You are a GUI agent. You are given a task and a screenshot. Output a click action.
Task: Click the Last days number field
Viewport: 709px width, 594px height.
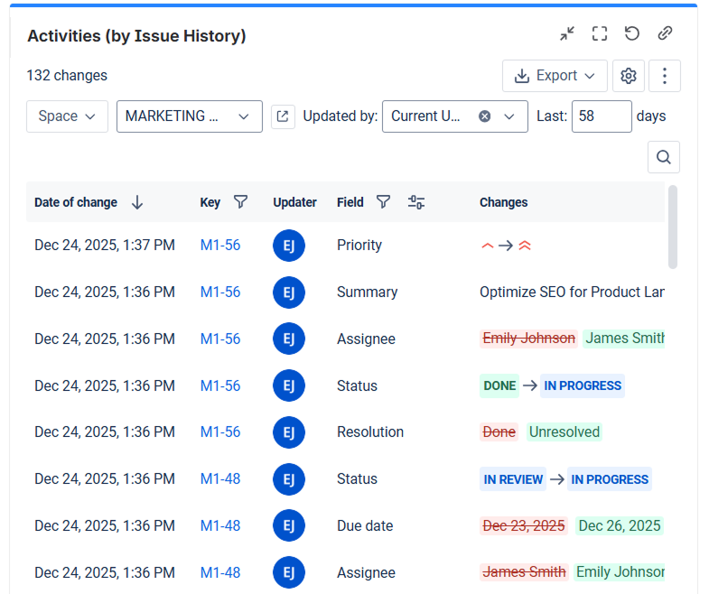(601, 116)
